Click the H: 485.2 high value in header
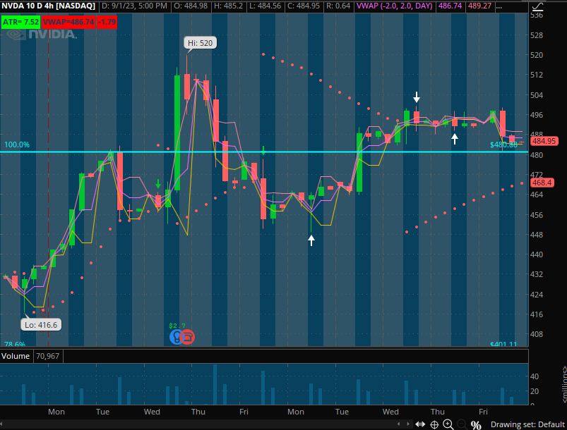 [229, 6]
